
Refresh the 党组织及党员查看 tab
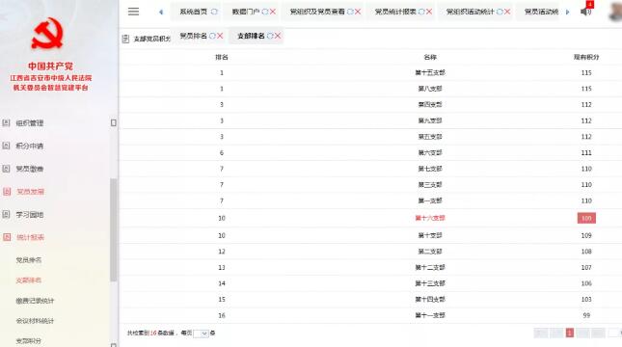tap(350, 12)
